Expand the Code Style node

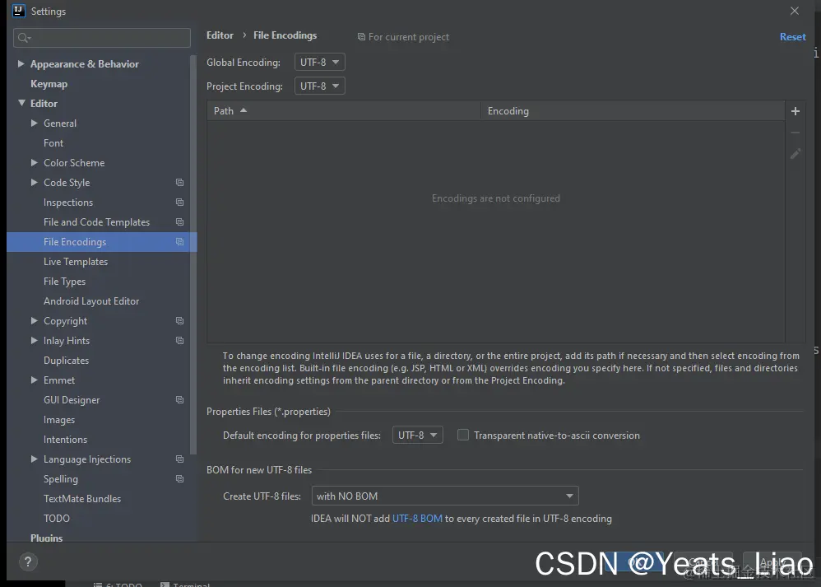tap(34, 183)
